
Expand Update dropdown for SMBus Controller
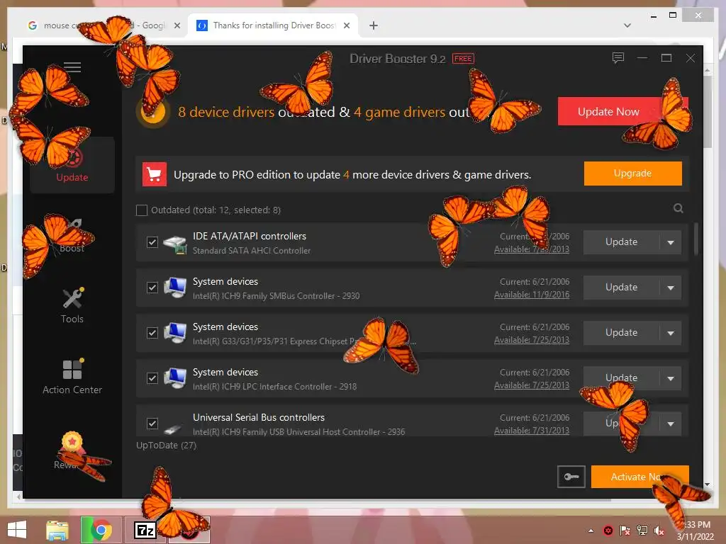(x=671, y=288)
